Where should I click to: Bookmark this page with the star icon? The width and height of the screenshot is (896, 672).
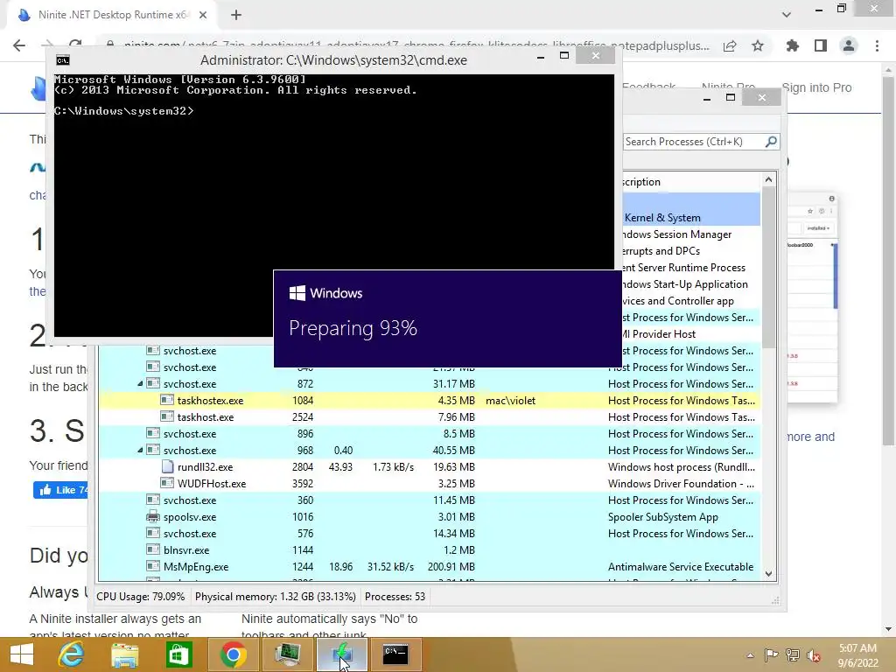tap(758, 45)
